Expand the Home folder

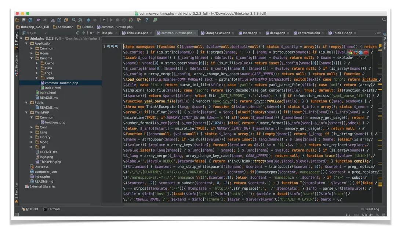(32, 54)
